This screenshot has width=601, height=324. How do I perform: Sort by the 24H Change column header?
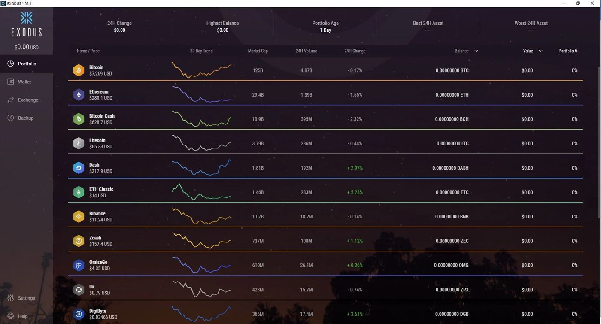click(355, 51)
